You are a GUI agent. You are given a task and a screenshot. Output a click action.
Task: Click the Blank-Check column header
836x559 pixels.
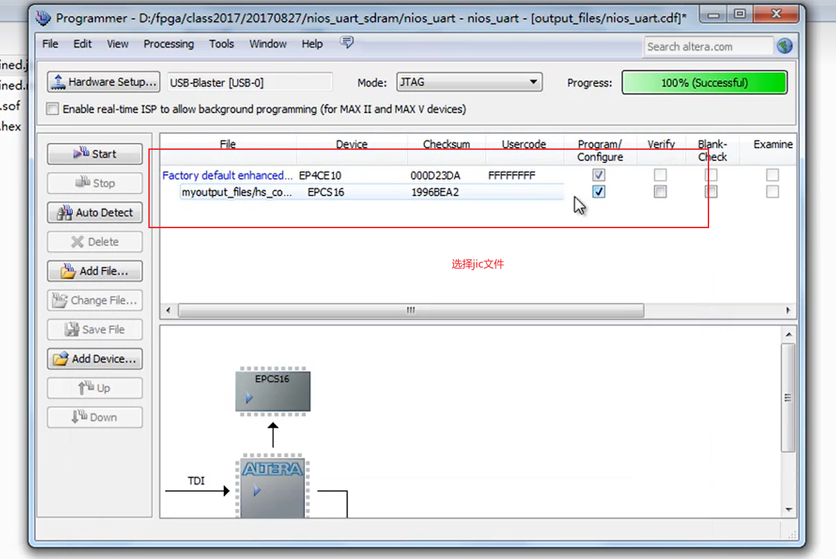[x=713, y=150]
